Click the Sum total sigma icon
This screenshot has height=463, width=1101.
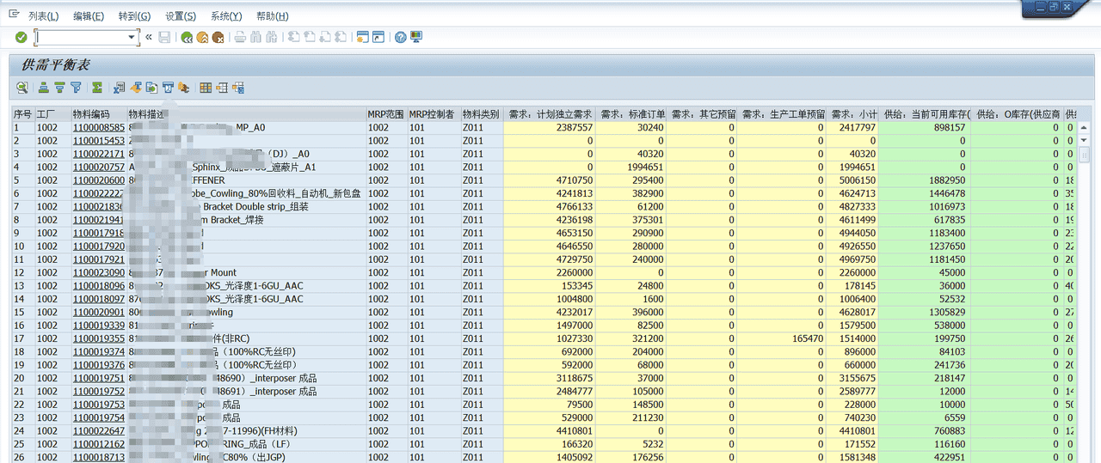click(x=97, y=88)
